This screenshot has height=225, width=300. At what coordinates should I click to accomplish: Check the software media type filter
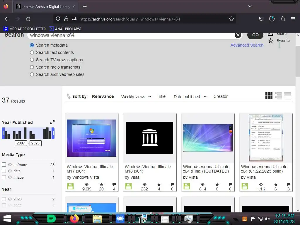point(4,165)
